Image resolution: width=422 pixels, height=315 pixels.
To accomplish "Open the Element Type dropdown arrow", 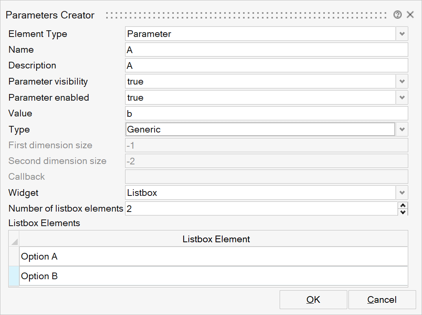I will [x=402, y=34].
